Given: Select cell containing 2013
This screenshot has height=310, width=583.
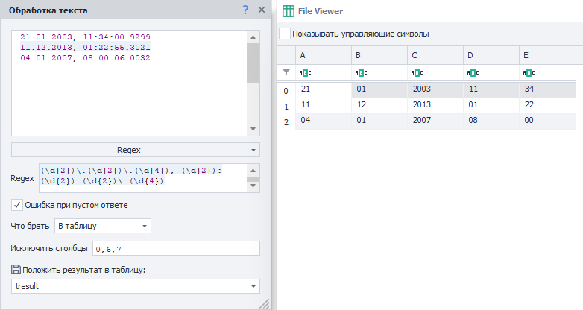Looking at the screenshot, I should pos(435,105).
